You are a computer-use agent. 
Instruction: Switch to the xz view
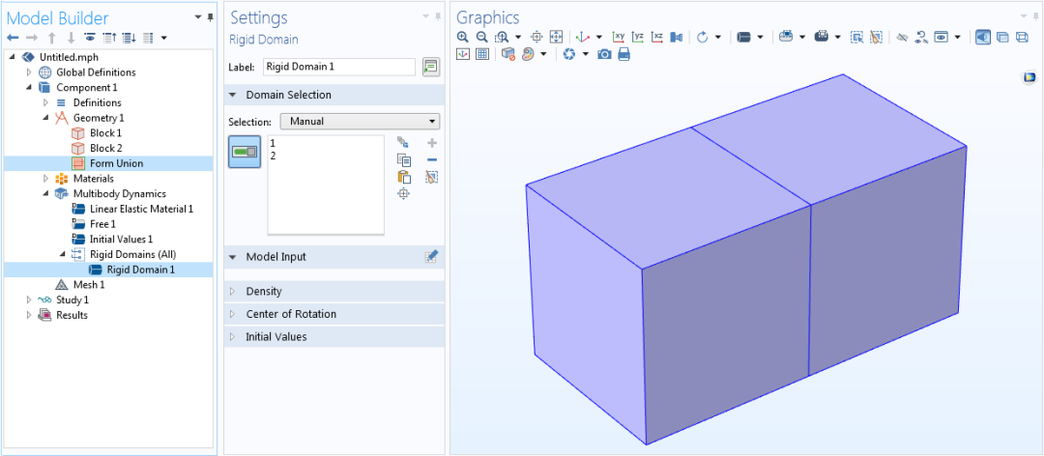pyautogui.click(x=657, y=38)
